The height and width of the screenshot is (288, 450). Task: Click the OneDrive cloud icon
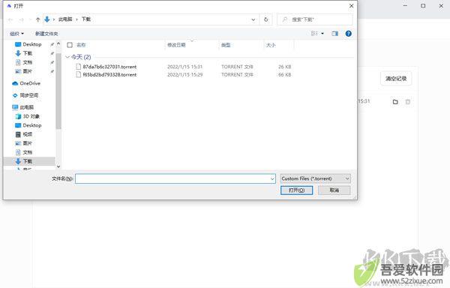15,83
